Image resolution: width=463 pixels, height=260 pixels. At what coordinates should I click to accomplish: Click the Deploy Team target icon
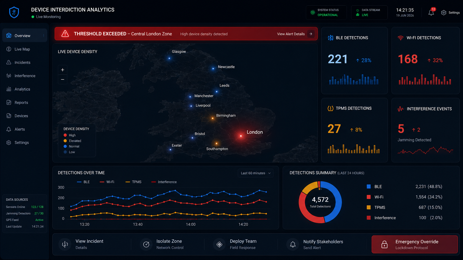(x=219, y=244)
